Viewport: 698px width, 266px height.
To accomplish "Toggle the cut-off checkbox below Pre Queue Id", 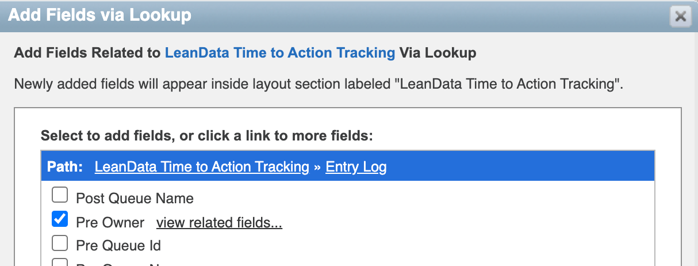I will click(60, 263).
